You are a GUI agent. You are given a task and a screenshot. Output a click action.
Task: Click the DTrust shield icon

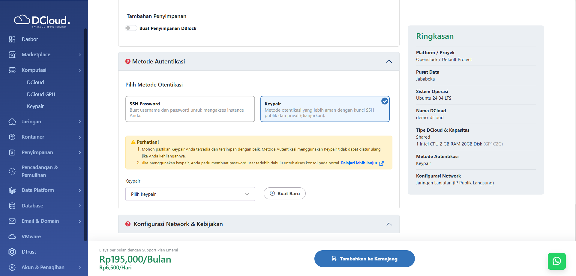[x=12, y=252]
